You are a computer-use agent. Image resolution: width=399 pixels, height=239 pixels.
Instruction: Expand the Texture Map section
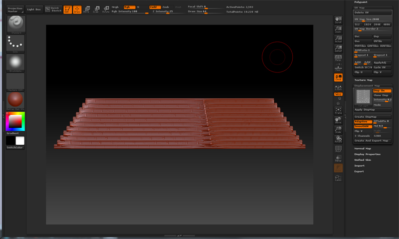point(363,80)
